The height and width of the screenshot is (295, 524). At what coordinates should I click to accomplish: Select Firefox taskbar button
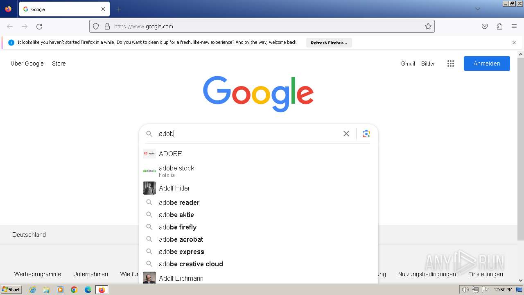tap(102, 290)
